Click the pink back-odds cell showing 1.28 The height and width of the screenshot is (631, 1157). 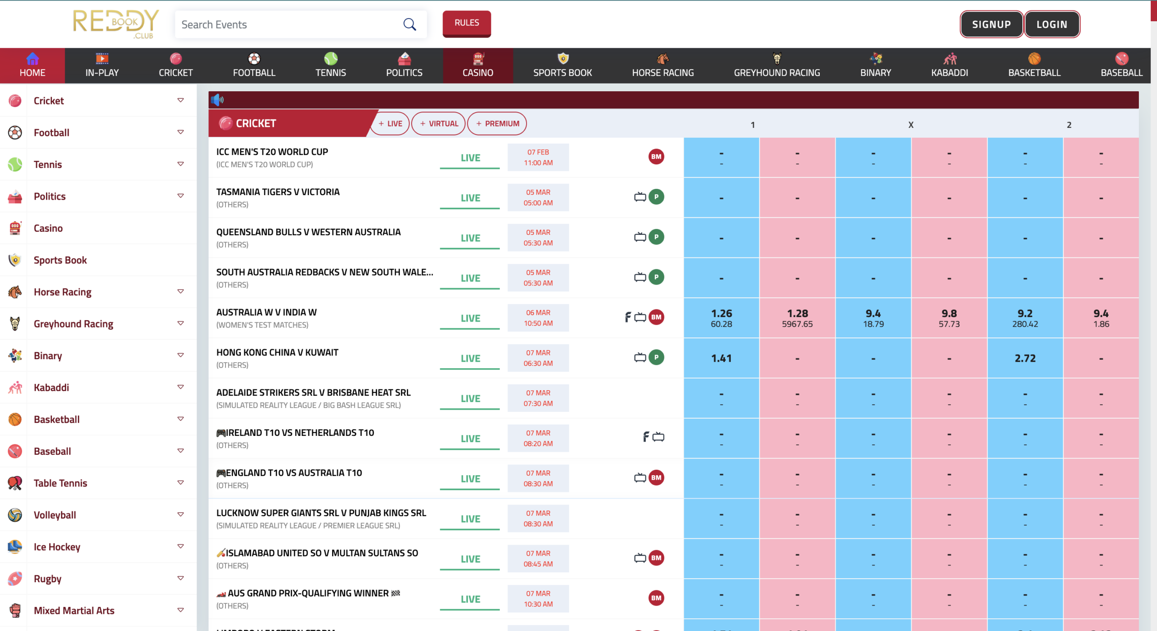tap(797, 318)
